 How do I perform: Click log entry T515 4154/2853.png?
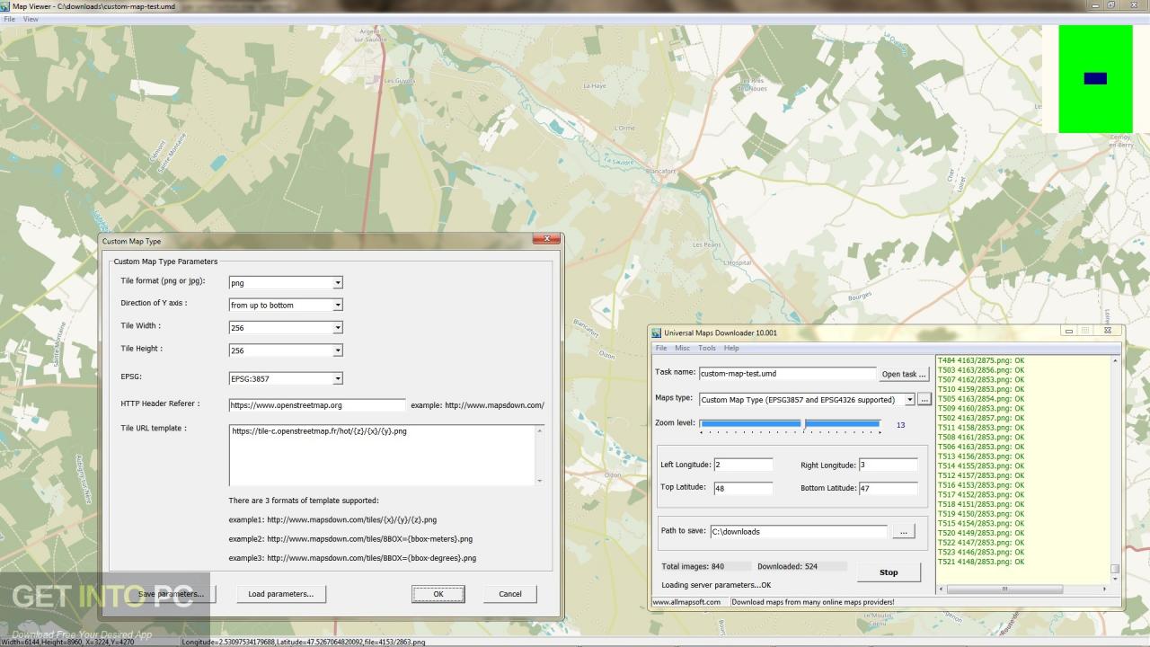pos(981,523)
